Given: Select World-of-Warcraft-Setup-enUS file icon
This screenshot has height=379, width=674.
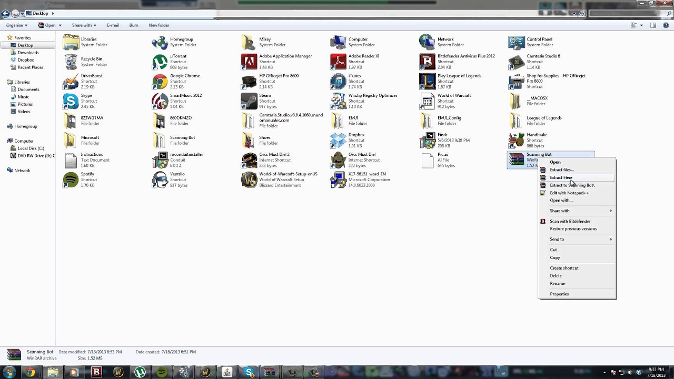Looking at the screenshot, I should coord(249,179).
